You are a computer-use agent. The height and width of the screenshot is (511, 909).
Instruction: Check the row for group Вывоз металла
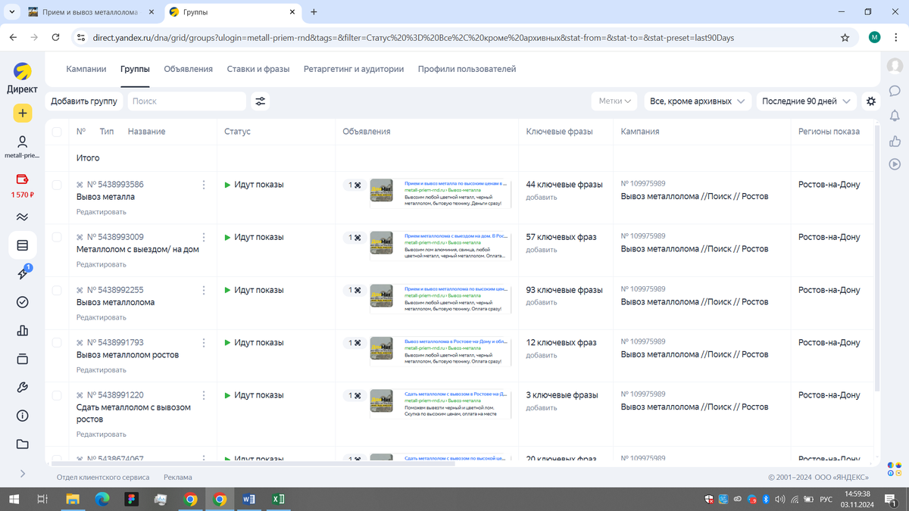(57, 185)
